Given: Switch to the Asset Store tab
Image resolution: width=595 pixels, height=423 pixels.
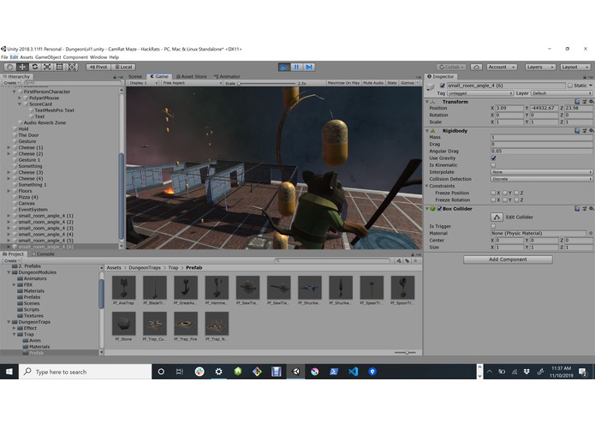Looking at the screenshot, I should tap(191, 76).
